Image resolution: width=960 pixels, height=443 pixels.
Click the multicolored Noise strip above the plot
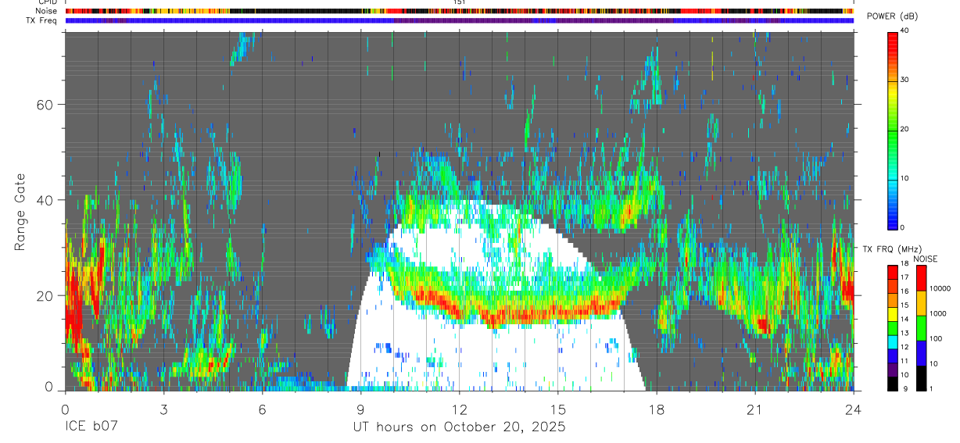(x=459, y=11)
